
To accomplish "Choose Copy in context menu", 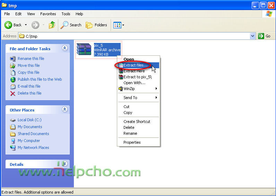I will [x=138, y=113].
